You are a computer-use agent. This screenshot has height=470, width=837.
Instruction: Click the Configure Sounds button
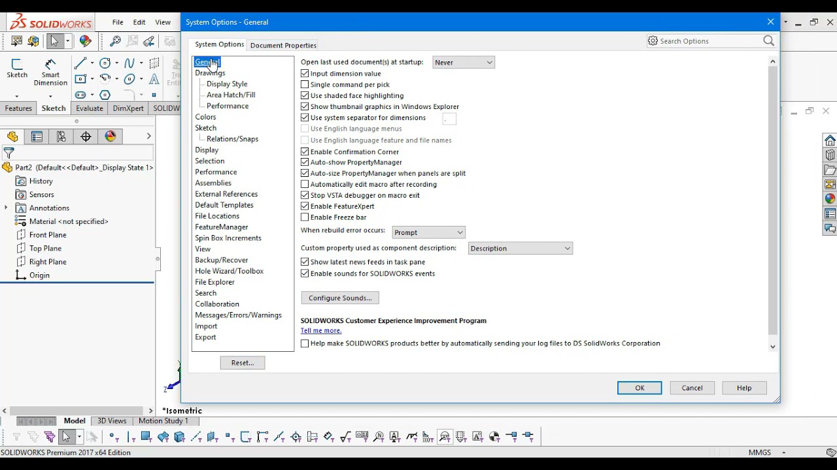pyautogui.click(x=340, y=298)
